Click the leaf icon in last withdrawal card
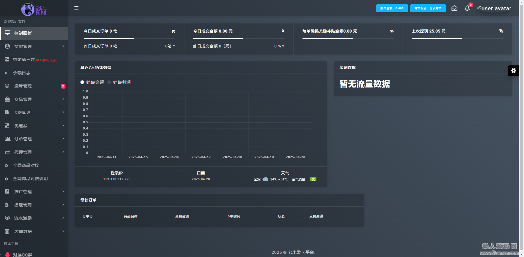Screen dimensions: 524x257 coord(501,31)
